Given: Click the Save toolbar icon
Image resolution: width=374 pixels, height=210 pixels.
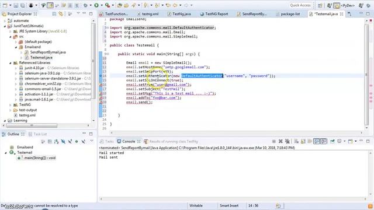Looking at the screenshot, I should 16,5.
